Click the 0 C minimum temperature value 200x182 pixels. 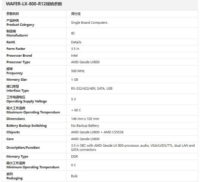pyautogui.click(x=73, y=165)
